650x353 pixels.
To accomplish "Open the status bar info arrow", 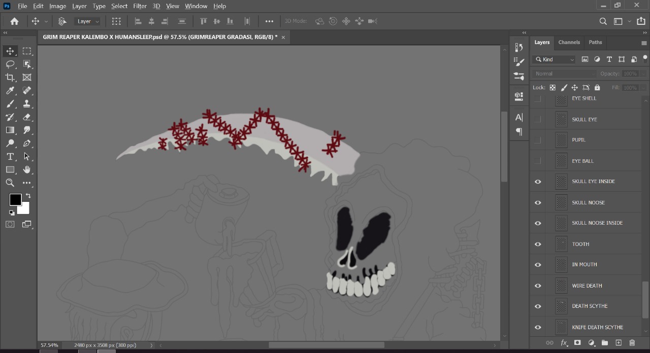I will [151, 345].
